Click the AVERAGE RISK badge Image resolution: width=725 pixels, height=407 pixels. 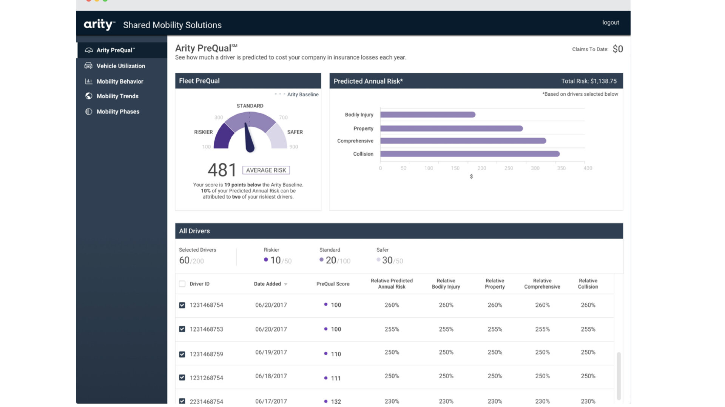tap(266, 170)
